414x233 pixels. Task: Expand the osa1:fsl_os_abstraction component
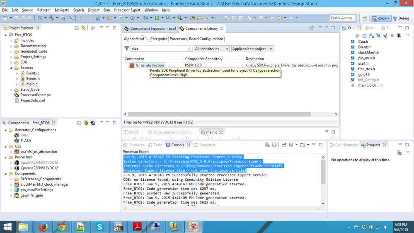pos(11,152)
